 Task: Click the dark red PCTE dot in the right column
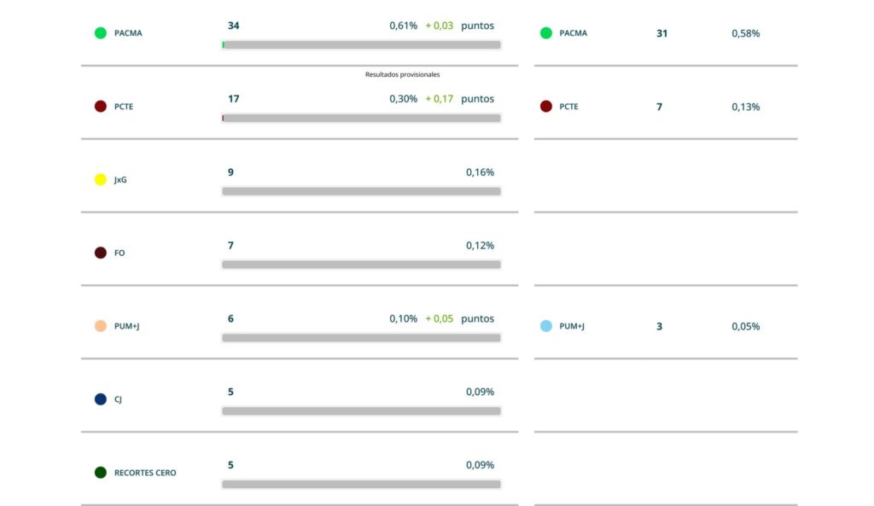(x=546, y=107)
